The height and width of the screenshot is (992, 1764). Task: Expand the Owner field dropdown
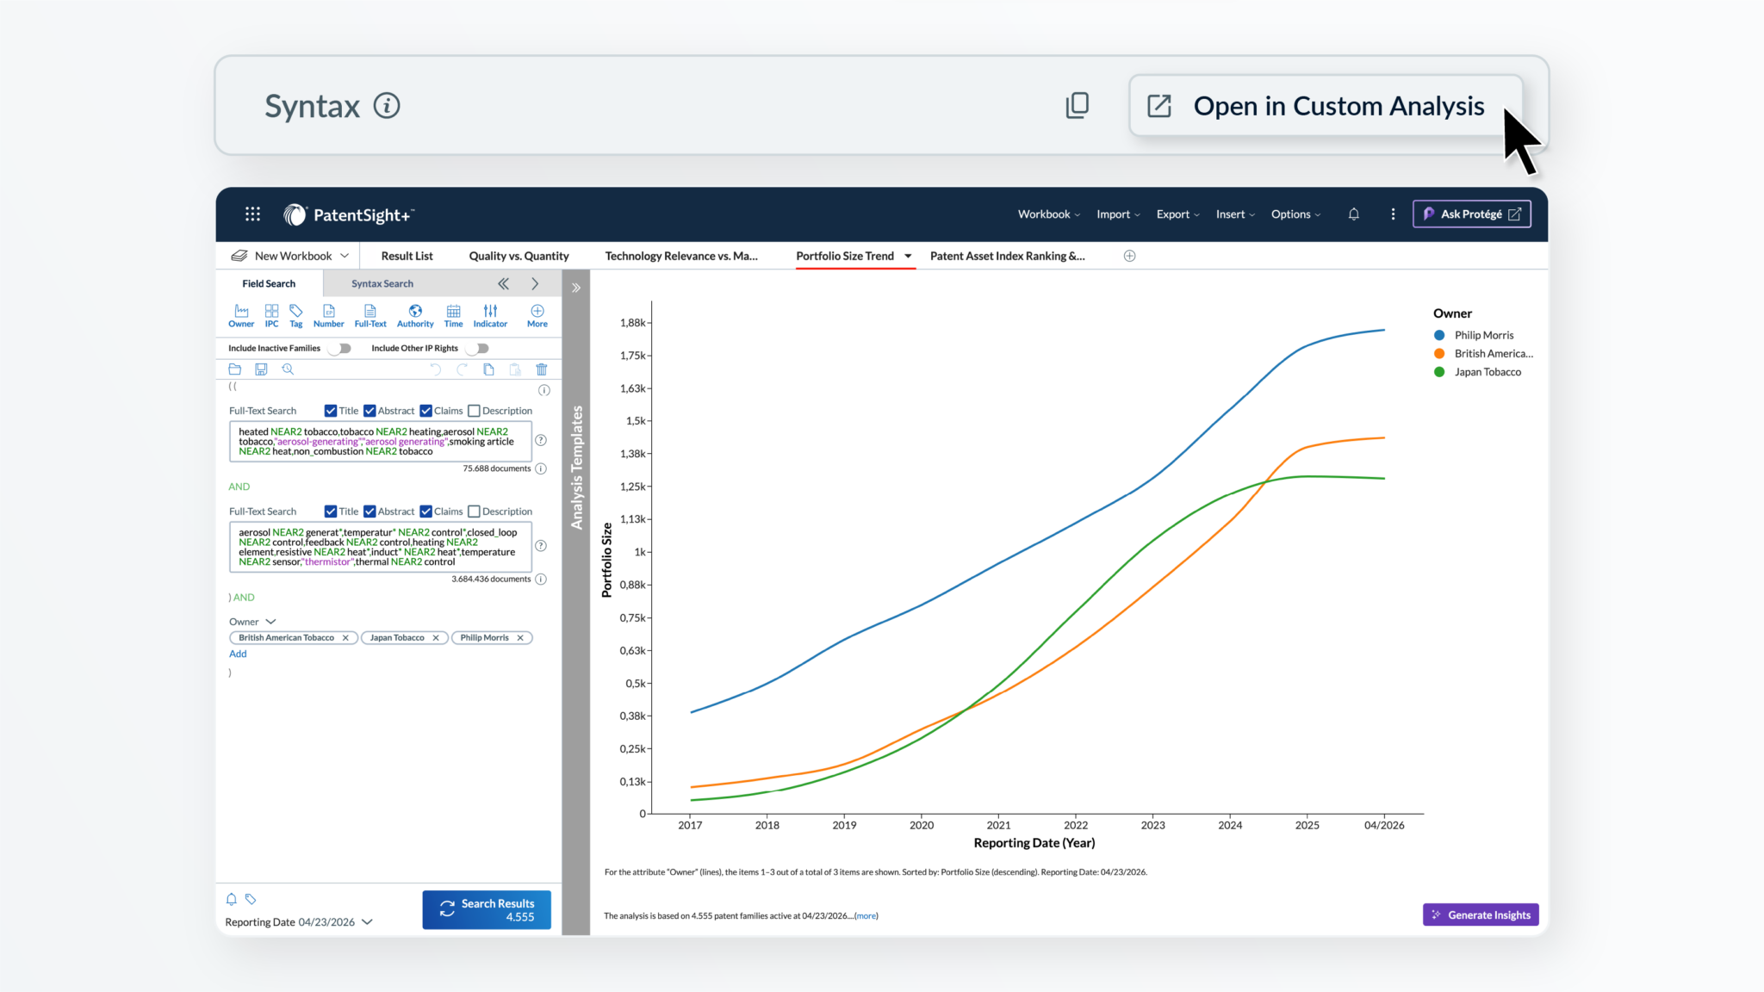click(270, 622)
